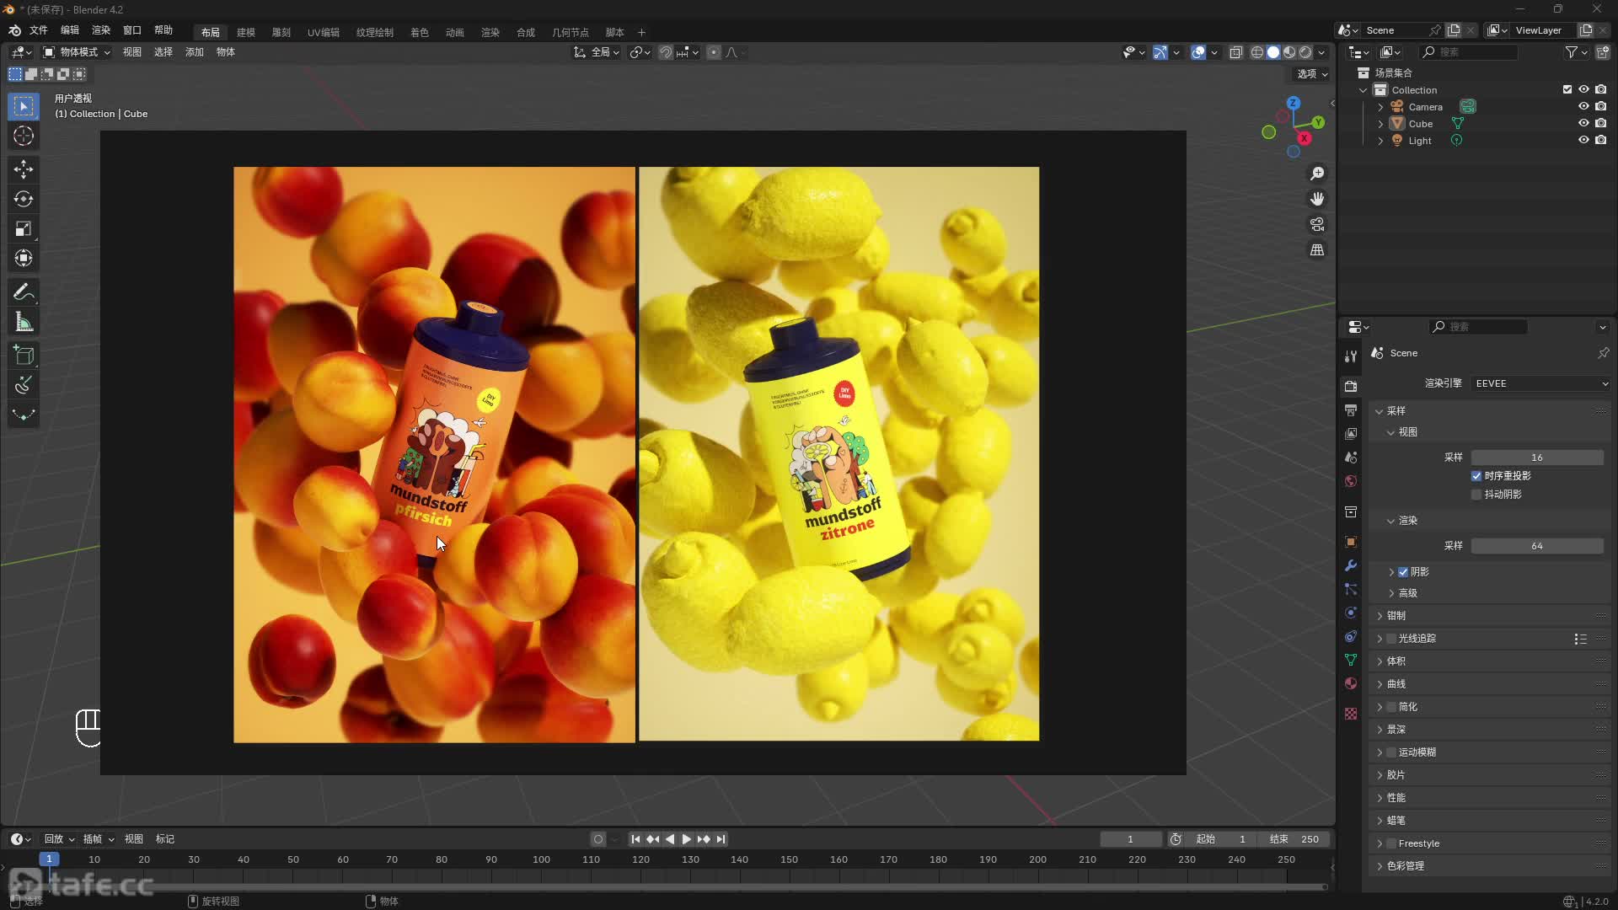Switch to the 建模 workspace tab
The height and width of the screenshot is (910, 1618).
coord(246,33)
